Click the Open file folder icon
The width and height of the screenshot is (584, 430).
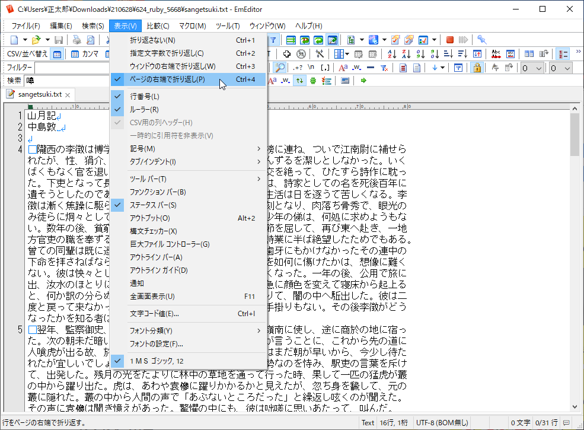coord(36,40)
